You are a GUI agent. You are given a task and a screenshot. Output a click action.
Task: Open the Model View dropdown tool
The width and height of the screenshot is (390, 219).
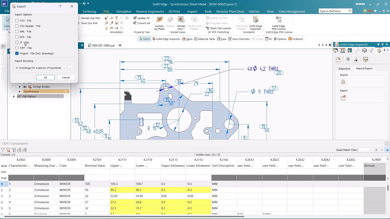[181, 23]
